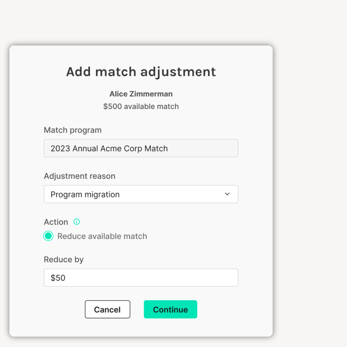This screenshot has height=347, width=347.
Task: Click the chevron on Adjustment reason
Action: point(227,194)
